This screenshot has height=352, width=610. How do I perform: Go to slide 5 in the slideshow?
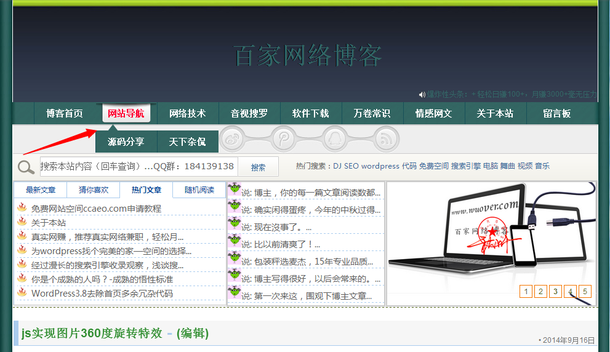coord(585,291)
